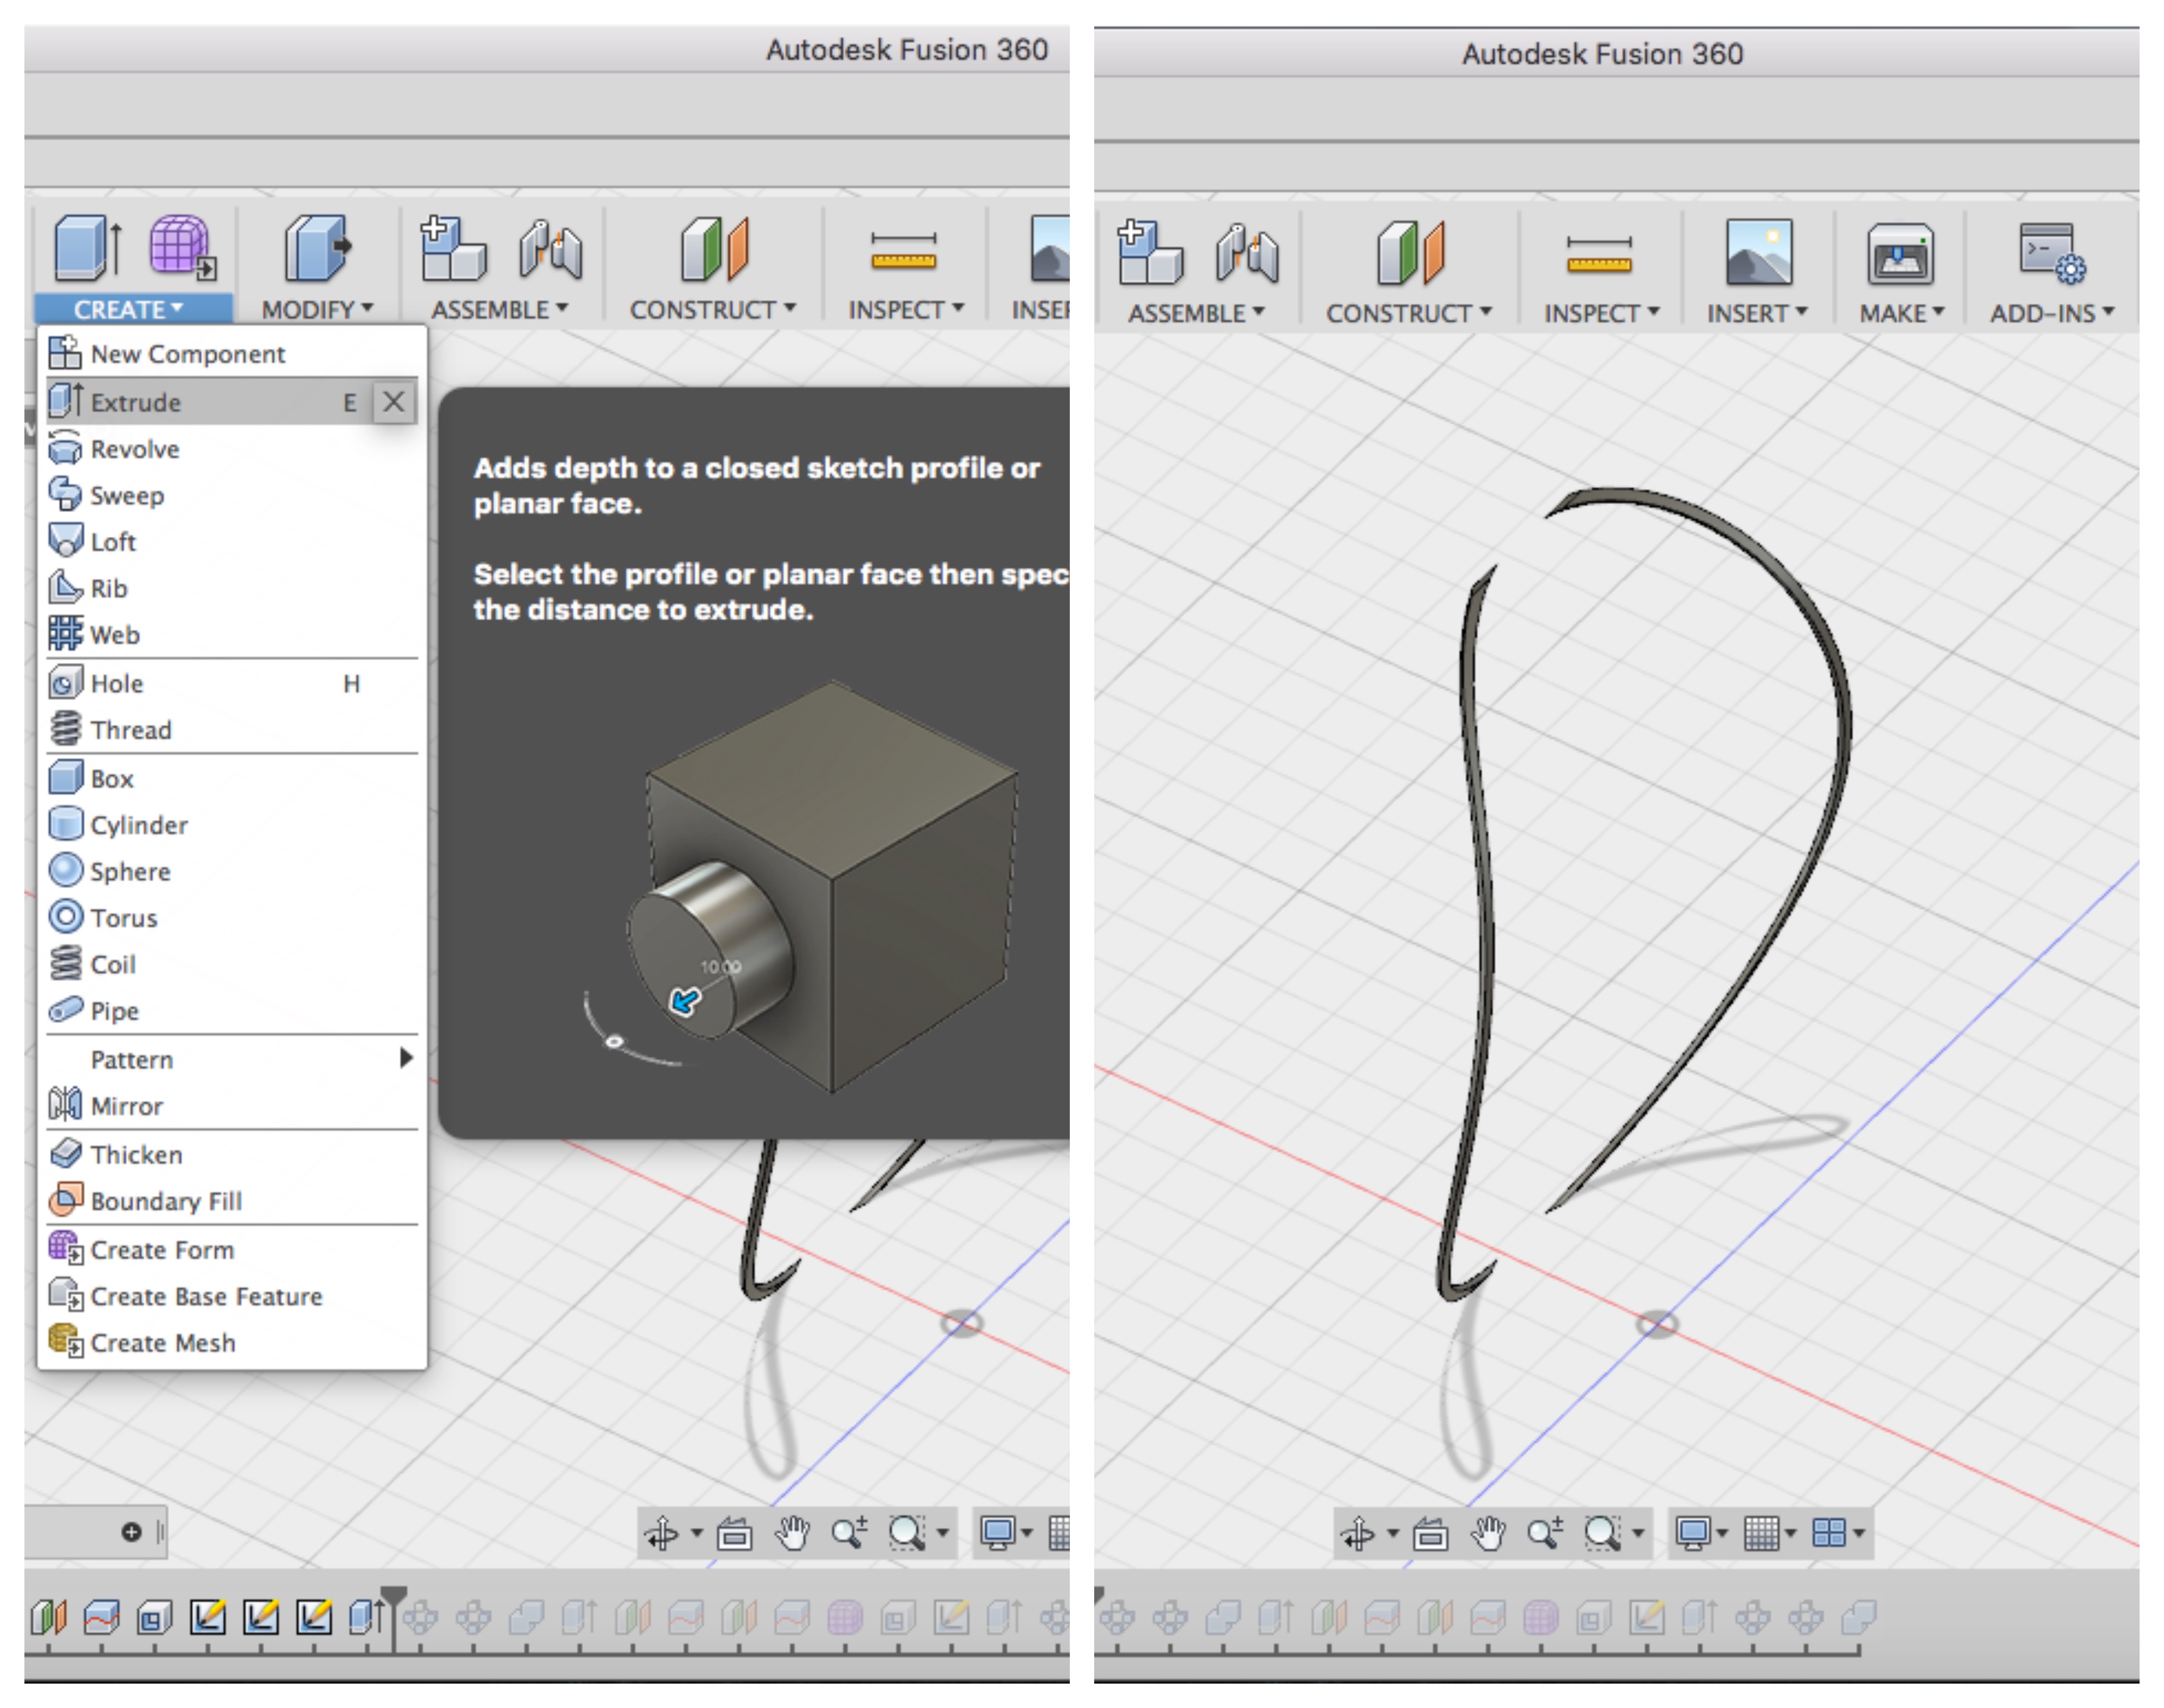Open INSPECT dropdown in the right window
The height and width of the screenshot is (1708, 2164).
click(1602, 313)
